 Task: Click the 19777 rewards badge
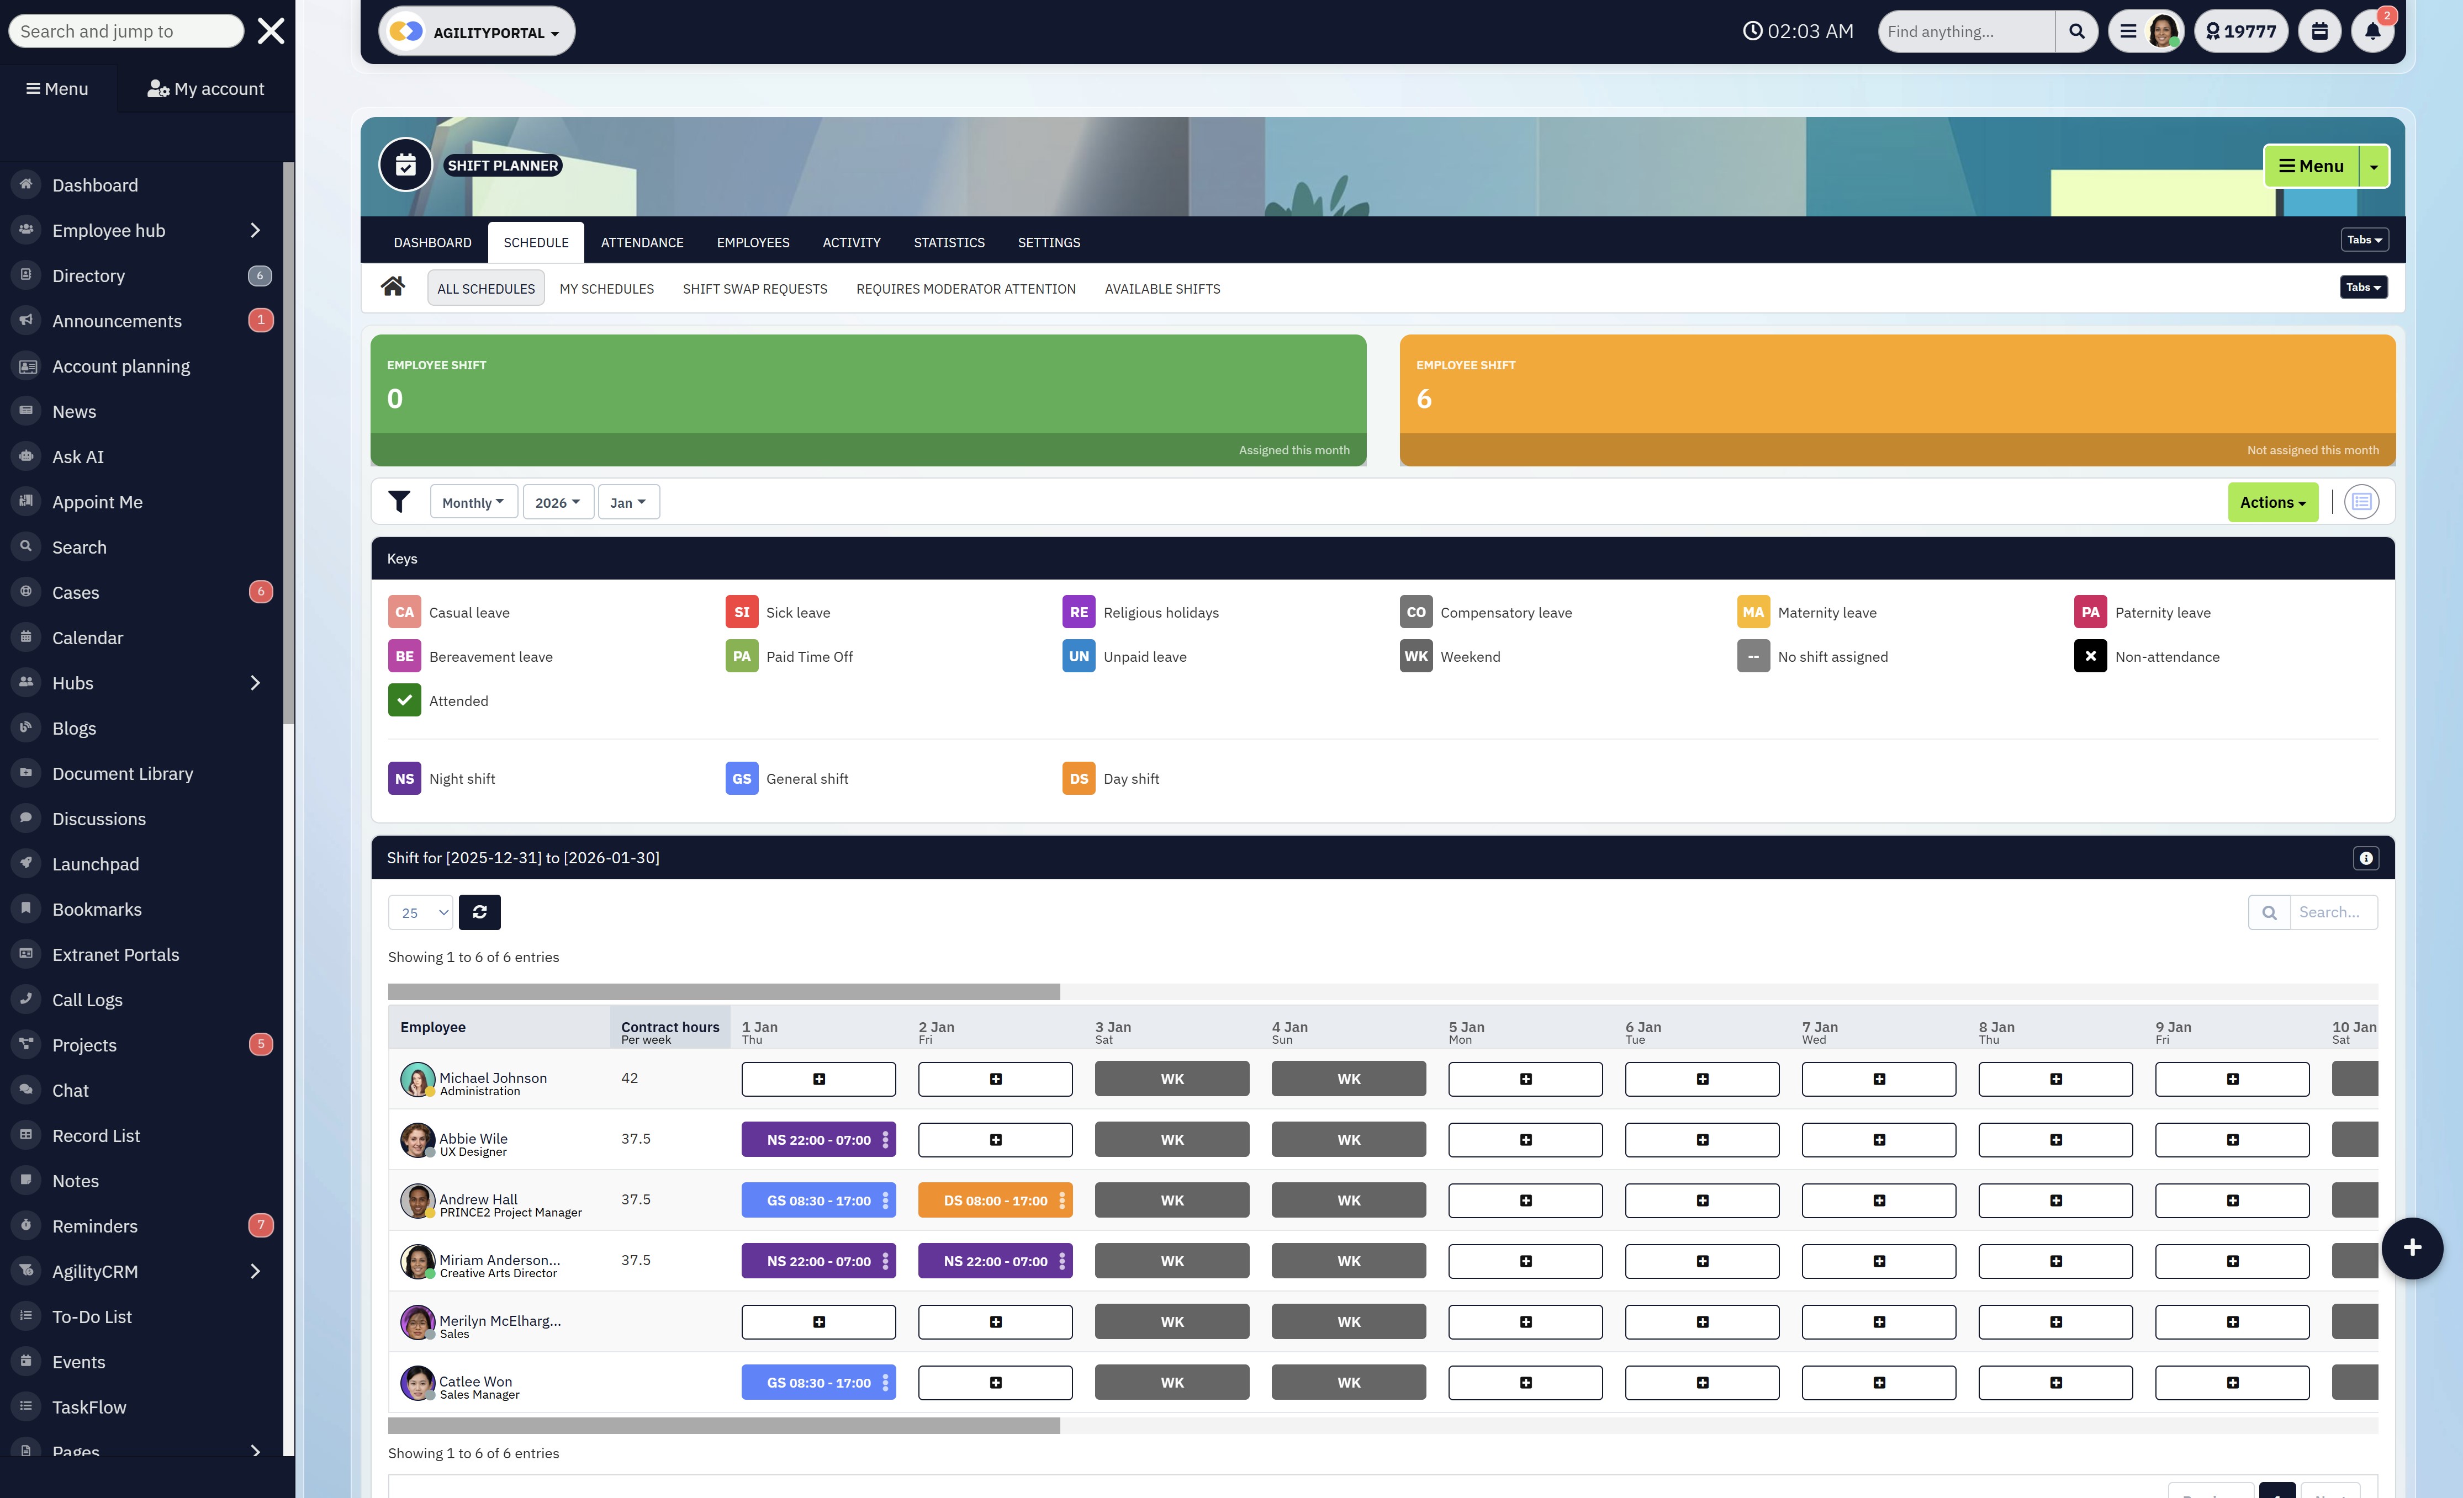pyautogui.click(x=2241, y=31)
